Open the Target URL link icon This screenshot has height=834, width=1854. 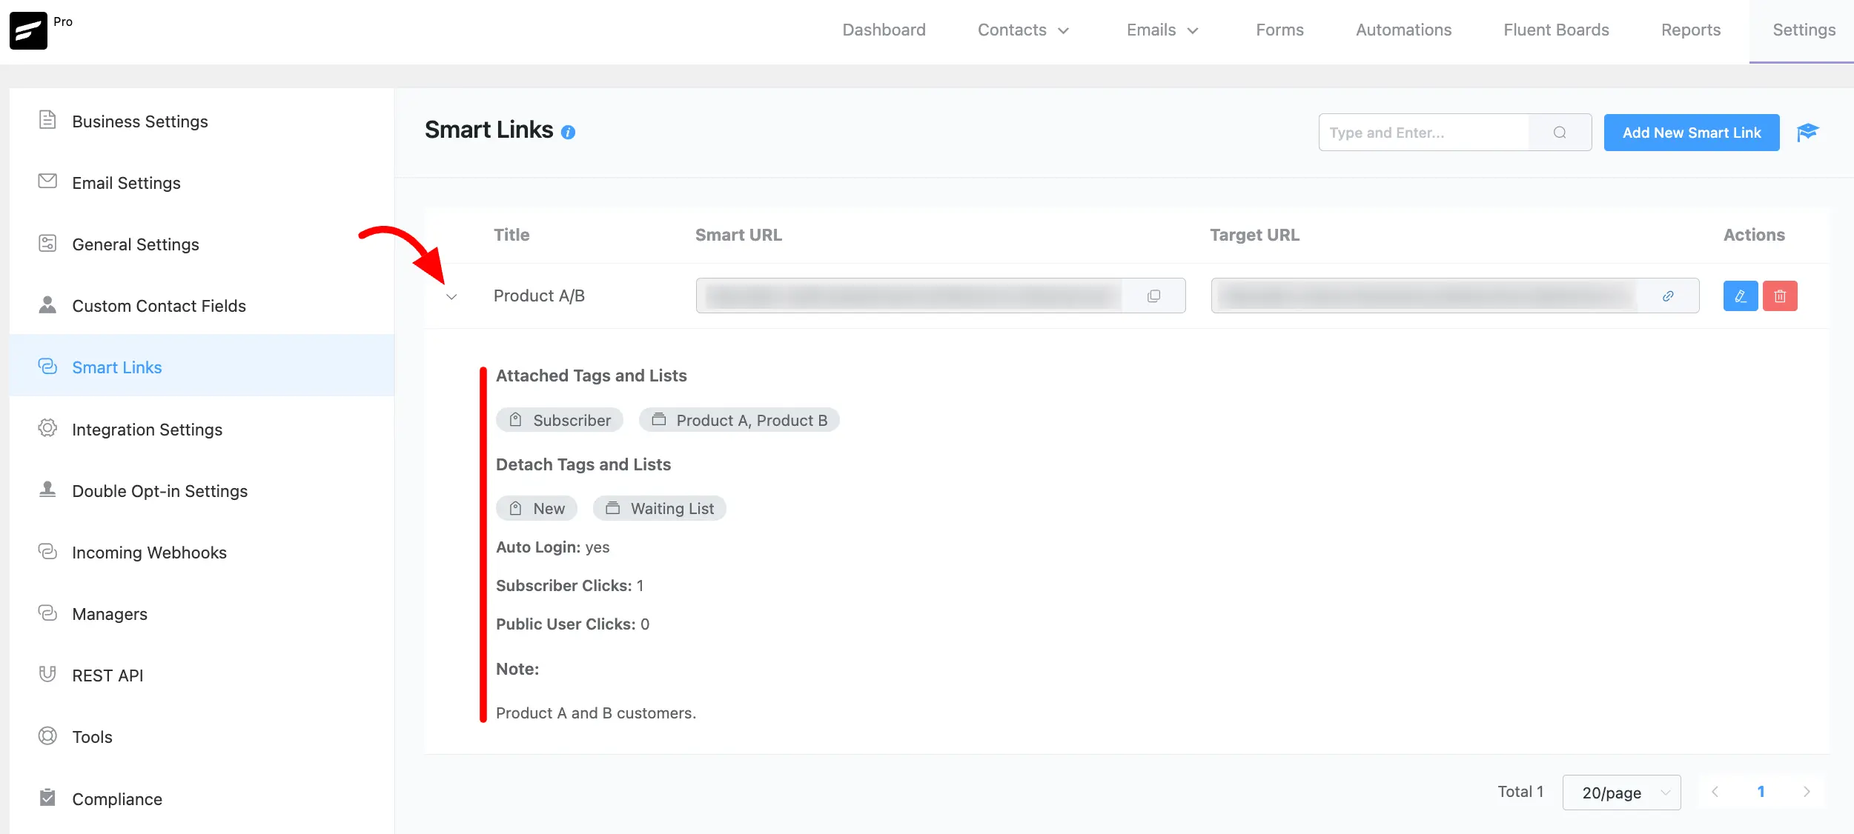1668,296
